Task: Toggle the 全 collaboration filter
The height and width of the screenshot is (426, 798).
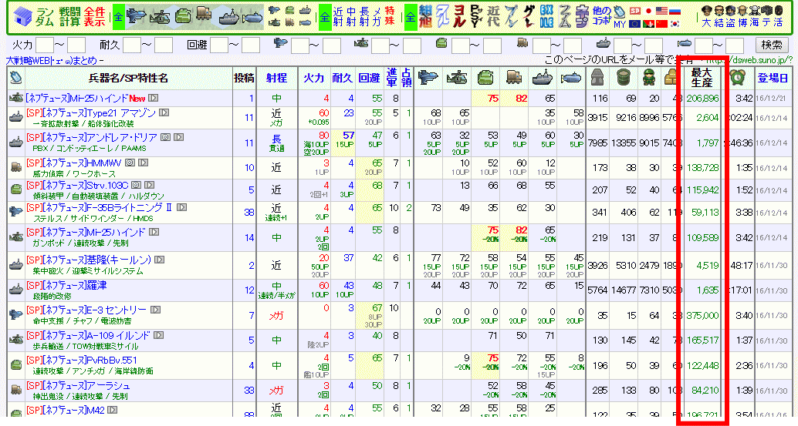Action: (x=411, y=17)
